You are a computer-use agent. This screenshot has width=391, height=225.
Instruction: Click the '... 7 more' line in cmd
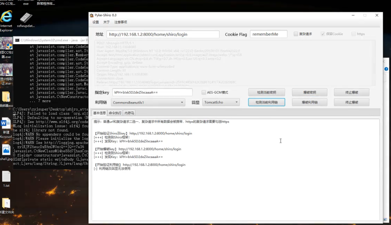tap(40, 101)
